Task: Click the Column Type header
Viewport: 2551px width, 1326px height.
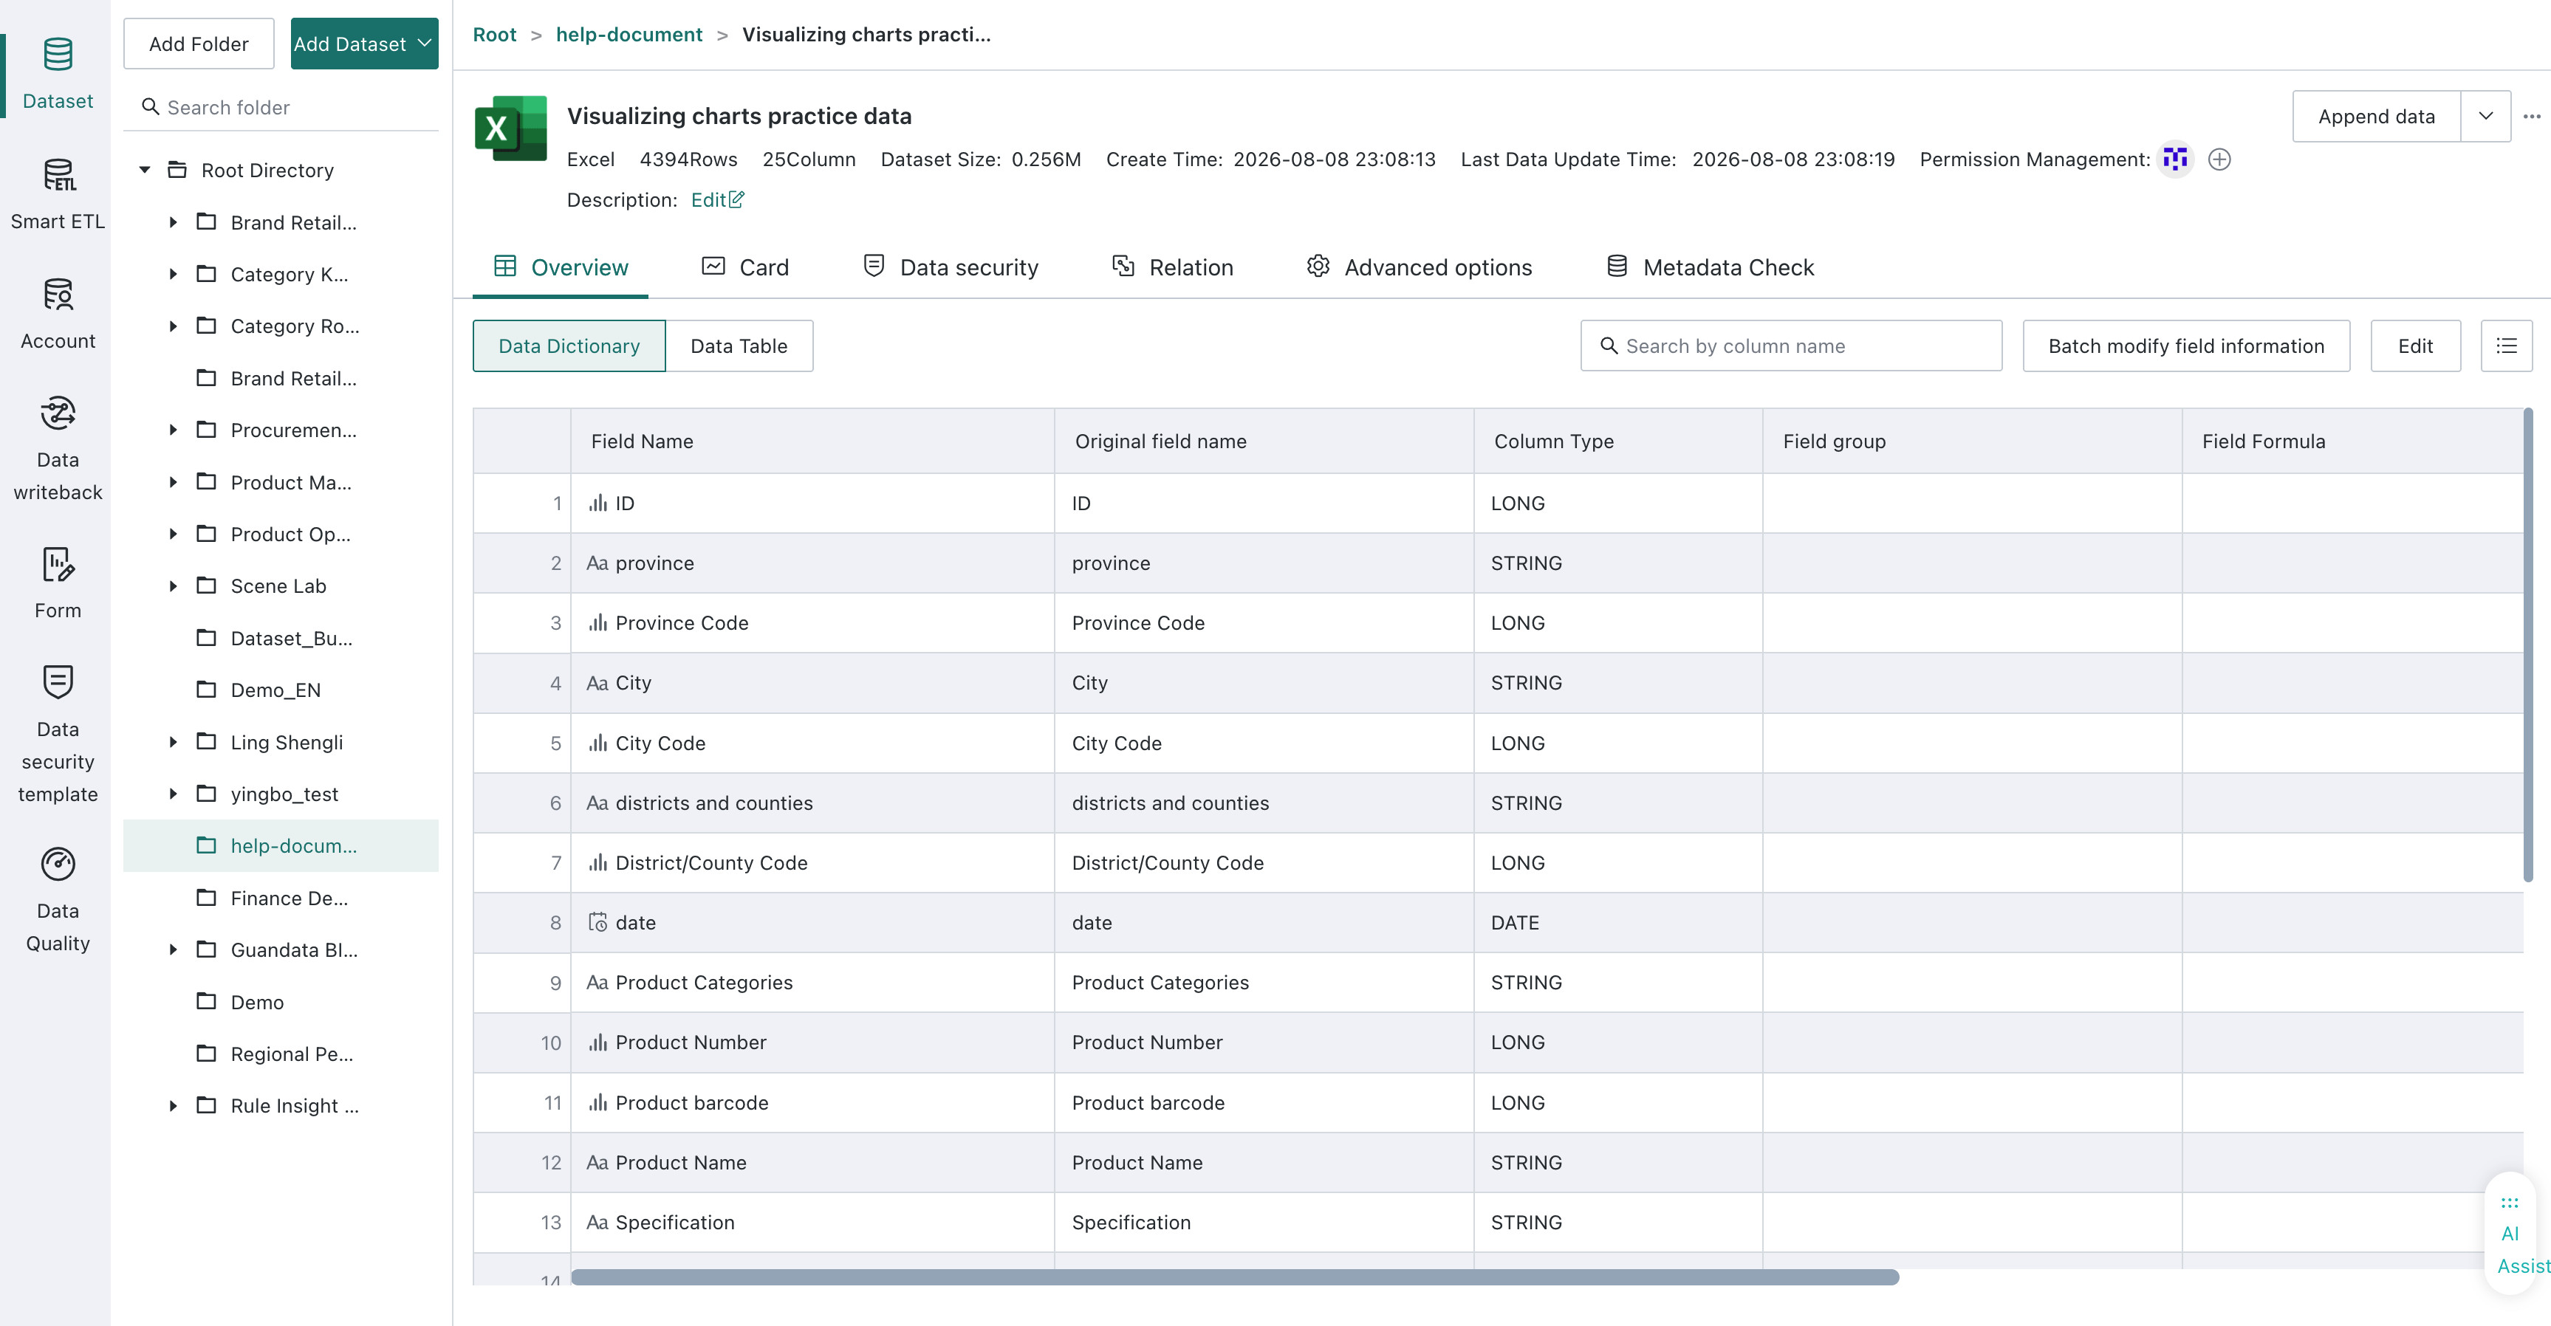Action: coord(1618,441)
